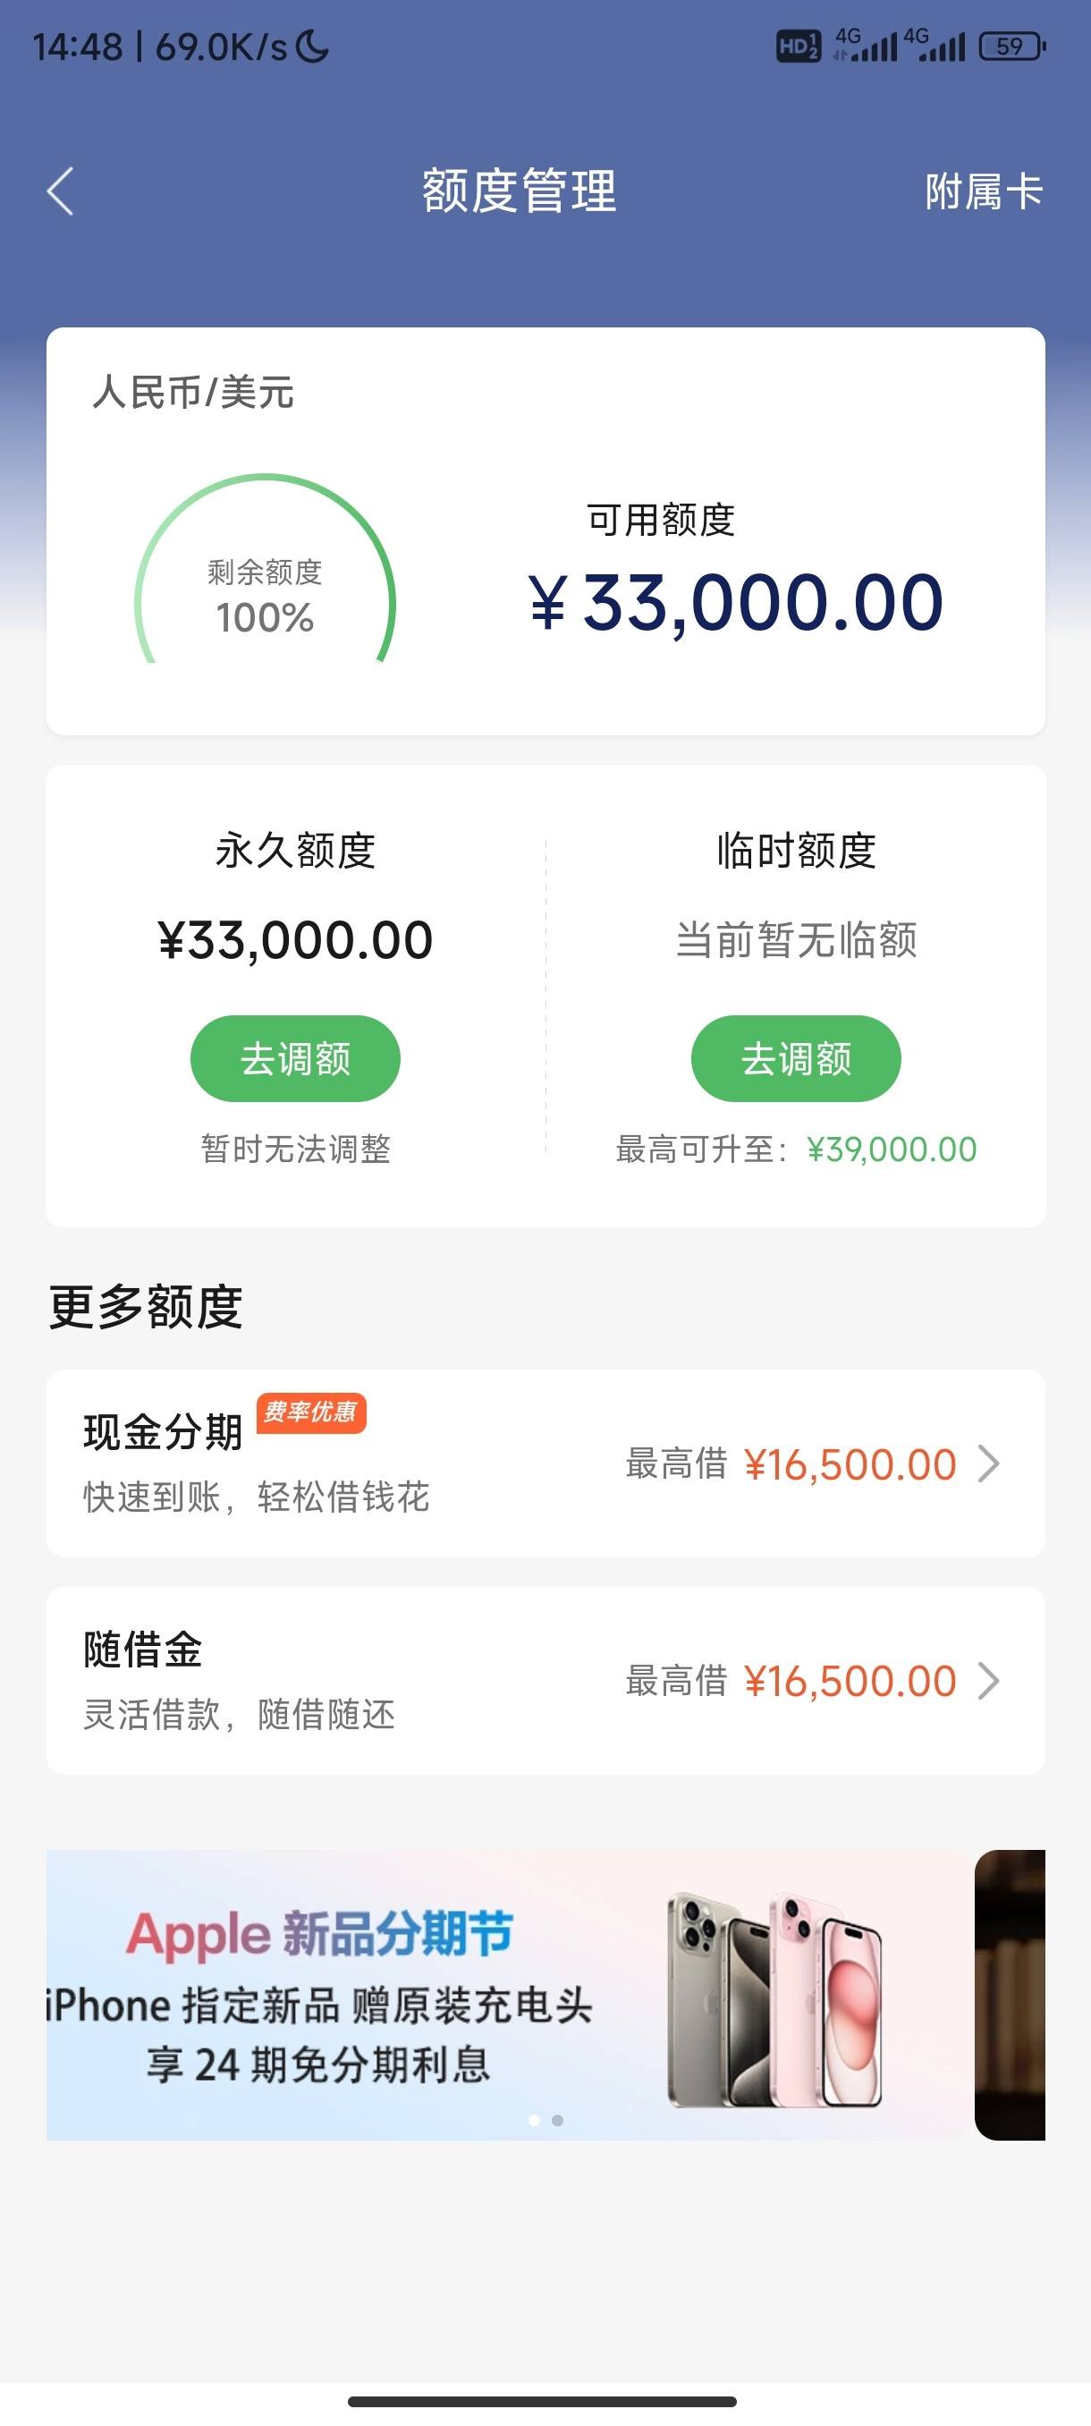Select the 现金分期 list entry title
This screenshot has width=1091, height=2426.
(x=163, y=1431)
